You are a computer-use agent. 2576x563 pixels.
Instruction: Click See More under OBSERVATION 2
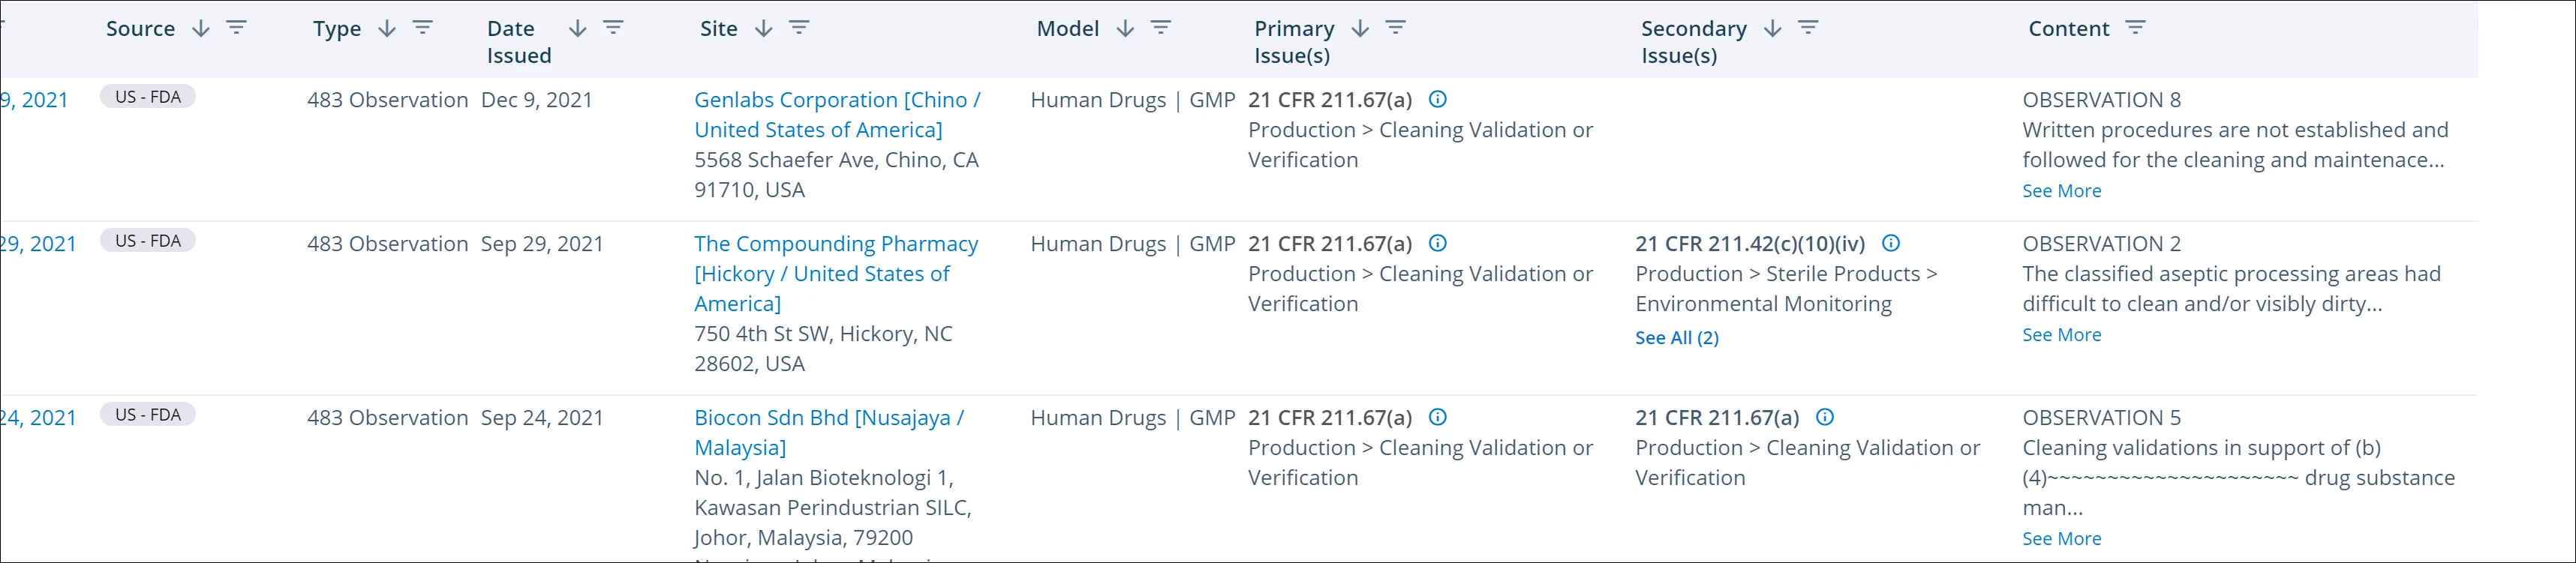click(2061, 334)
